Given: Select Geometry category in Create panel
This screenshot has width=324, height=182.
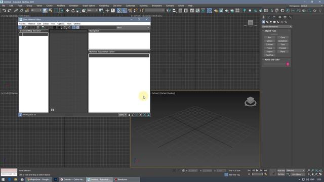Looking at the screenshot, I should click(x=263, y=22).
